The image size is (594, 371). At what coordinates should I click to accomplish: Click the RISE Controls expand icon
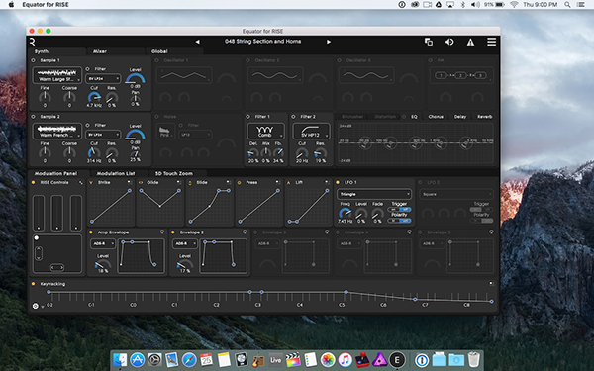[81, 182]
